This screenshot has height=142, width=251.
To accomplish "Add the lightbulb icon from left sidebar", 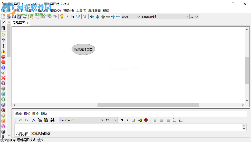I will tap(3, 35).
